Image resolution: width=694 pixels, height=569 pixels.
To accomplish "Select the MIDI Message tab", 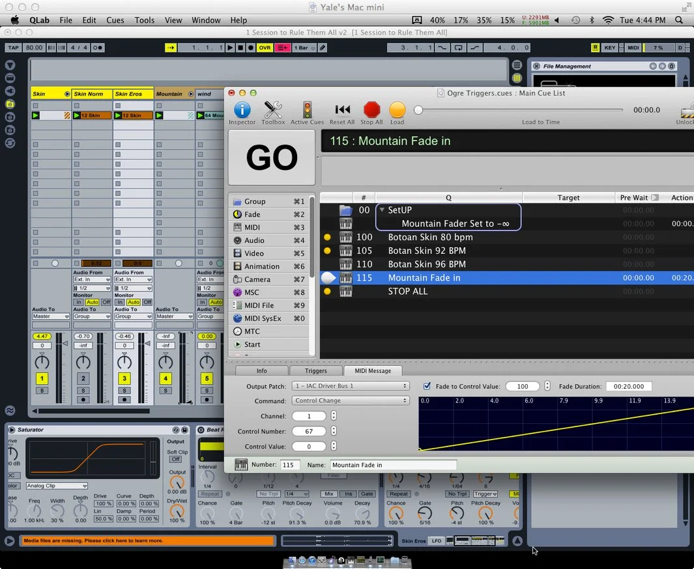I will click(373, 371).
